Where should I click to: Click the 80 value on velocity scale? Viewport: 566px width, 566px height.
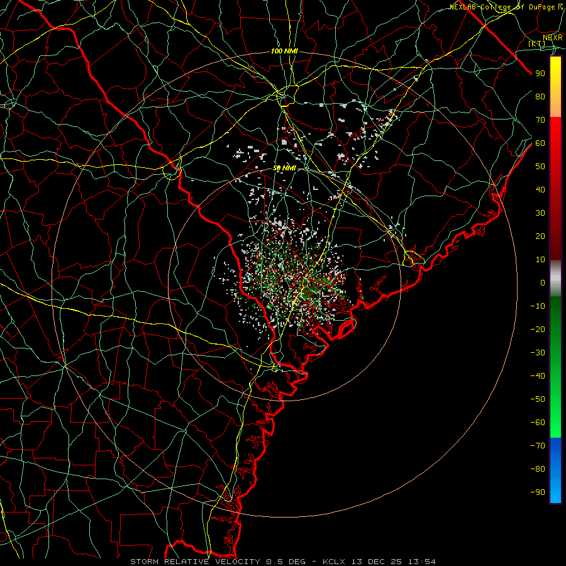click(540, 96)
